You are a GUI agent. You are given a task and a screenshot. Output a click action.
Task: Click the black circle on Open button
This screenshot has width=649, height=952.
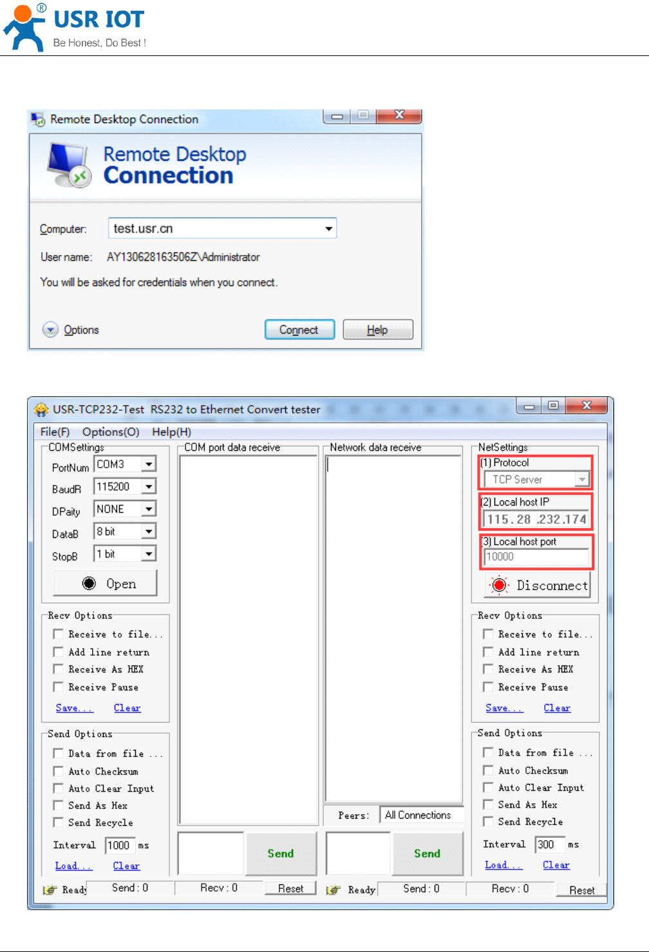point(89,584)
